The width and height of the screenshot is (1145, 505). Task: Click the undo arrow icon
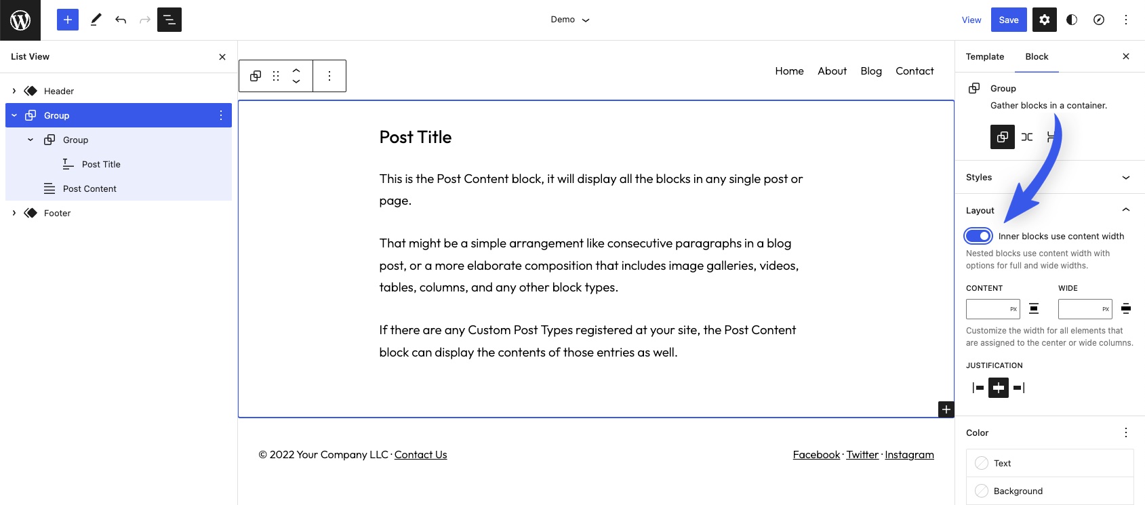point(121,20)
